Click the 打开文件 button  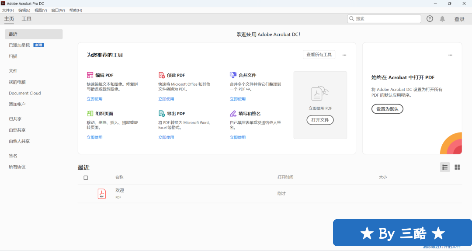320,120
